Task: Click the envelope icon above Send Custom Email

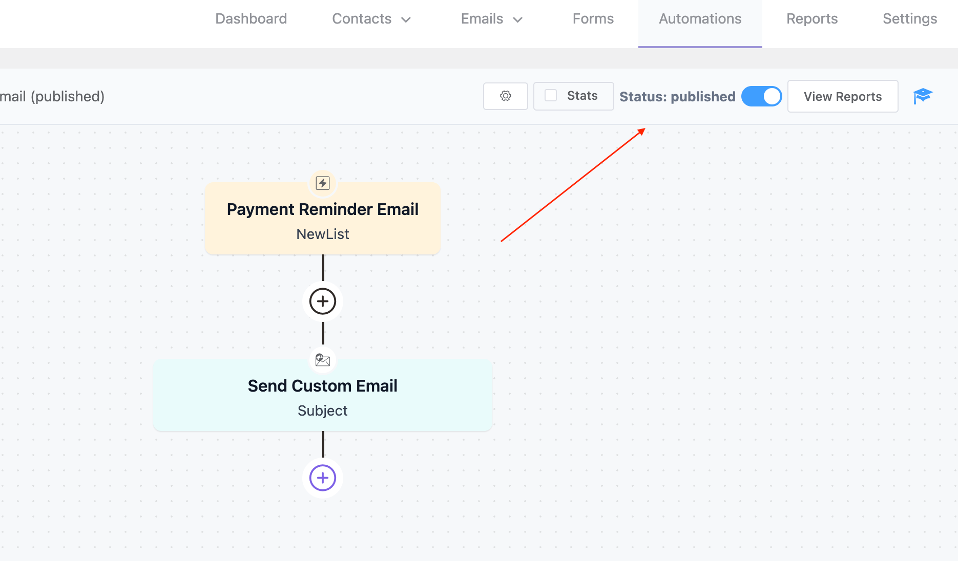Action: (322, 360)
